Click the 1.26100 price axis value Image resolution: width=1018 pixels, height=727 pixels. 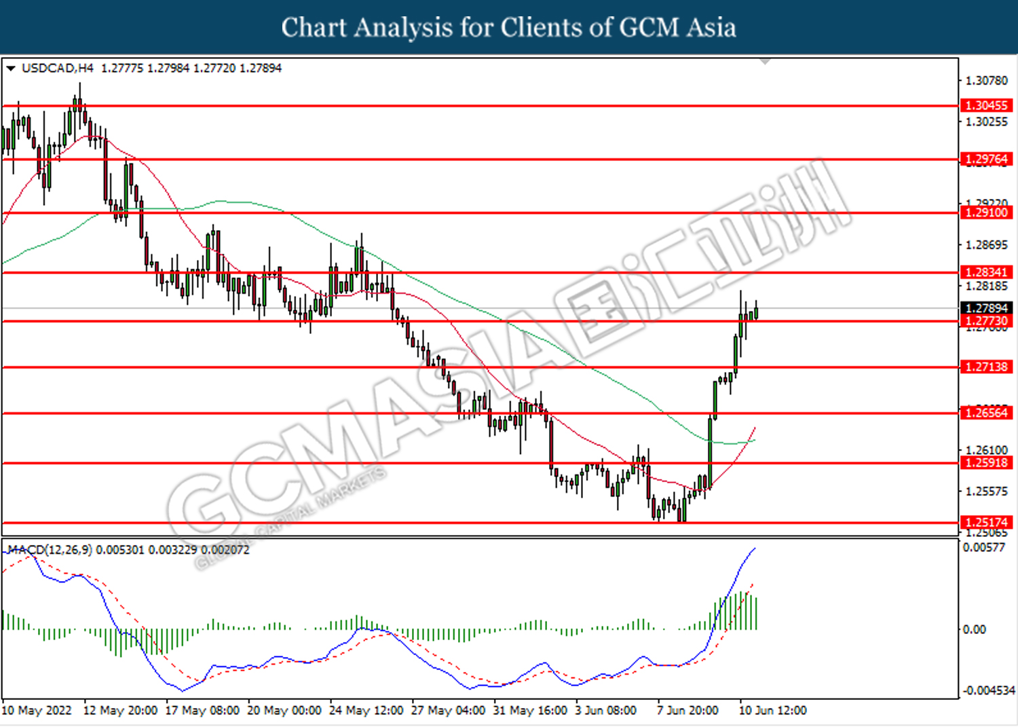point(987,450)
